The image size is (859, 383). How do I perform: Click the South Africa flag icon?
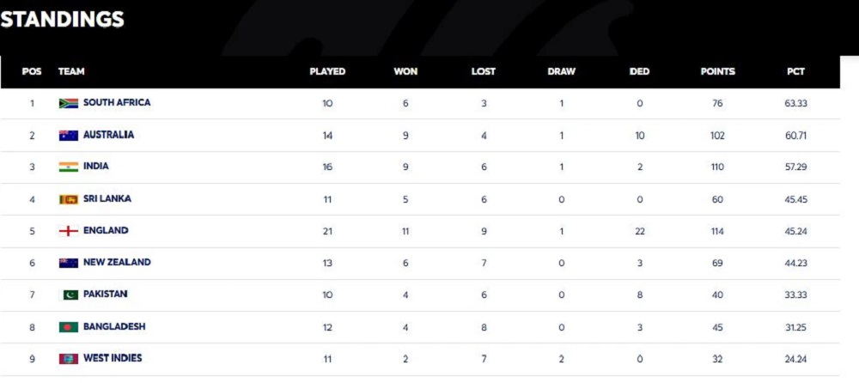coord(68,103)
